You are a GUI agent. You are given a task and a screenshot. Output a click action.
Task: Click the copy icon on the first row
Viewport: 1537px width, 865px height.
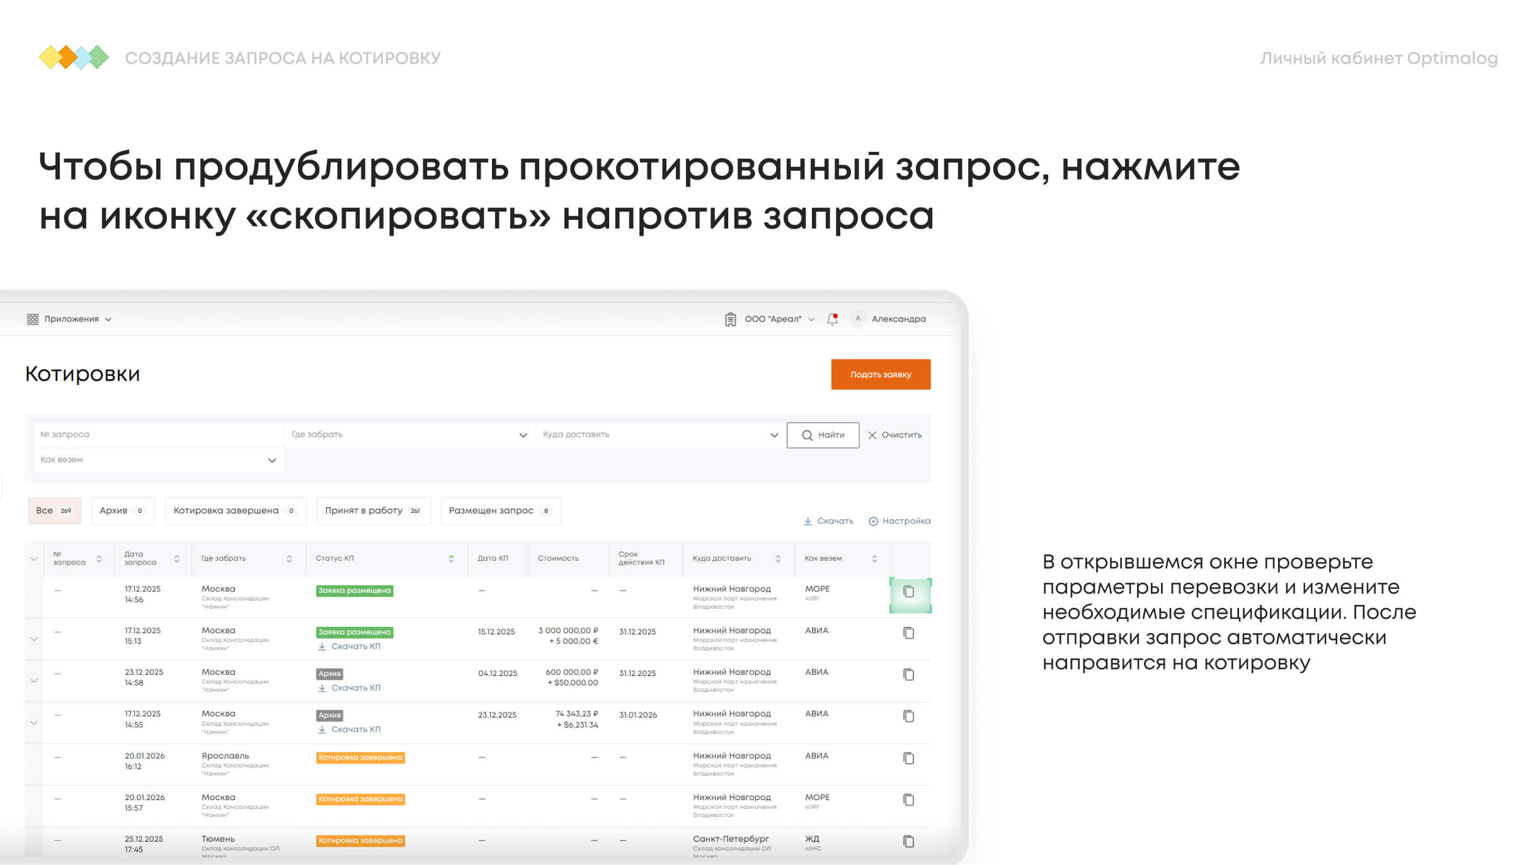click(x=908, y=592)
